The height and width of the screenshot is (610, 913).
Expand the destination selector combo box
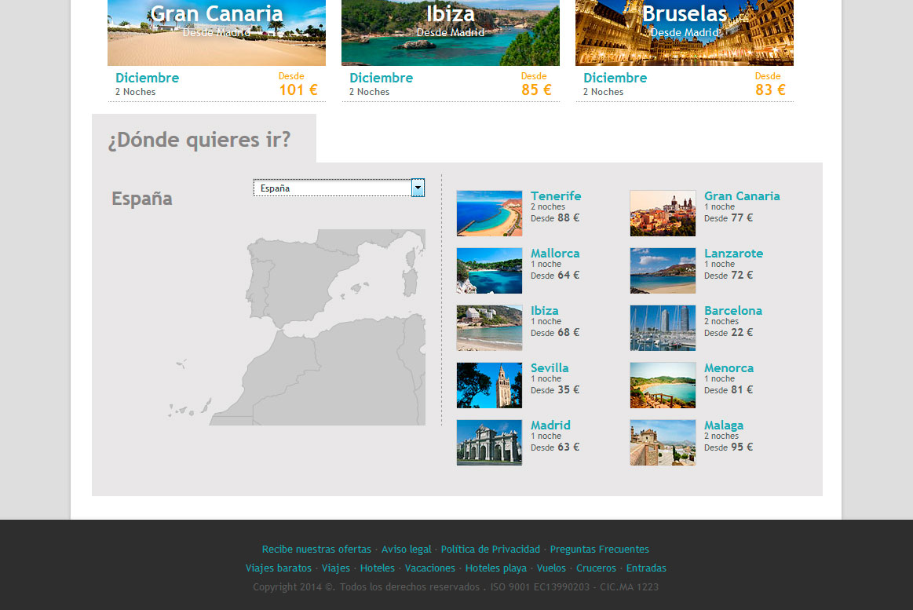click(x=338, y=188)
